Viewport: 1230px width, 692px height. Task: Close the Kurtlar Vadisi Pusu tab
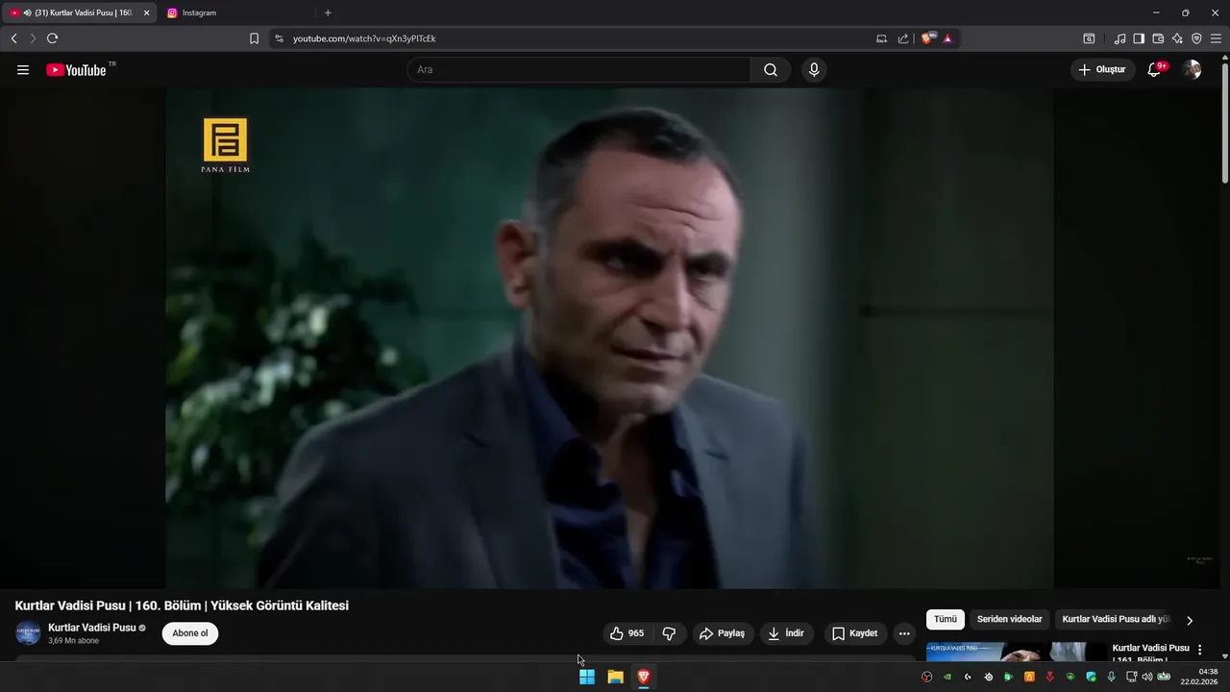[147, 12]
